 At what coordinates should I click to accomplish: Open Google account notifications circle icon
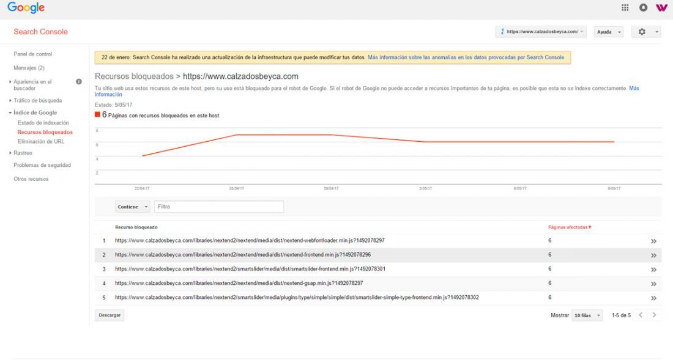click(x=643, y=7)
